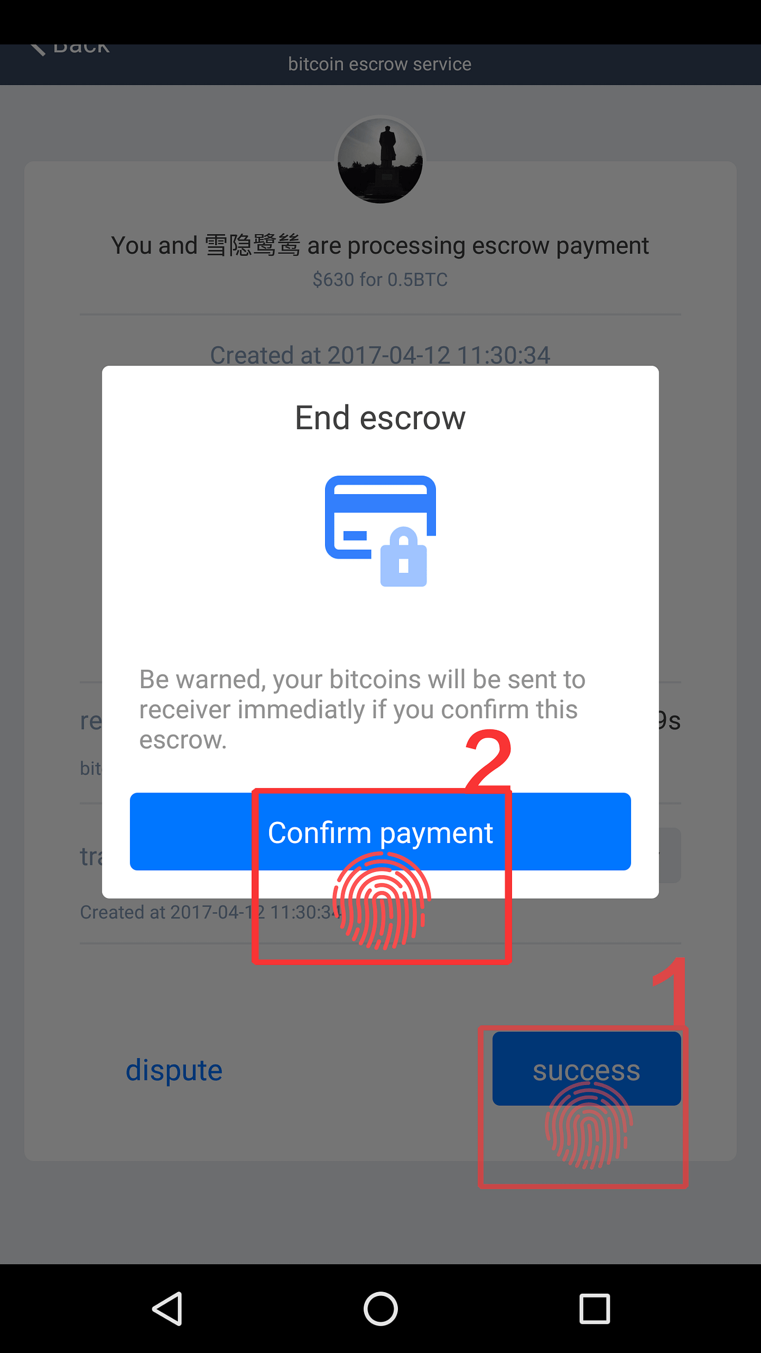Tap the End escrow dialog title

click(x=380, y=418)
